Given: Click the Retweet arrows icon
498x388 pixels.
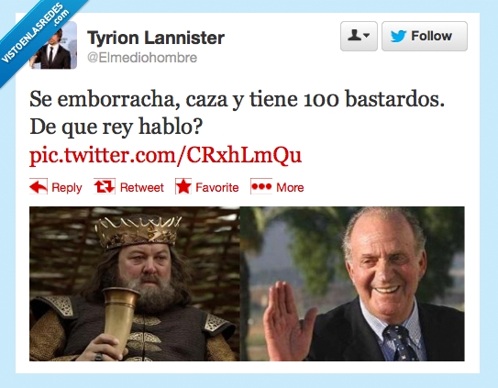Looking at the screenshot, I should 105,186.
